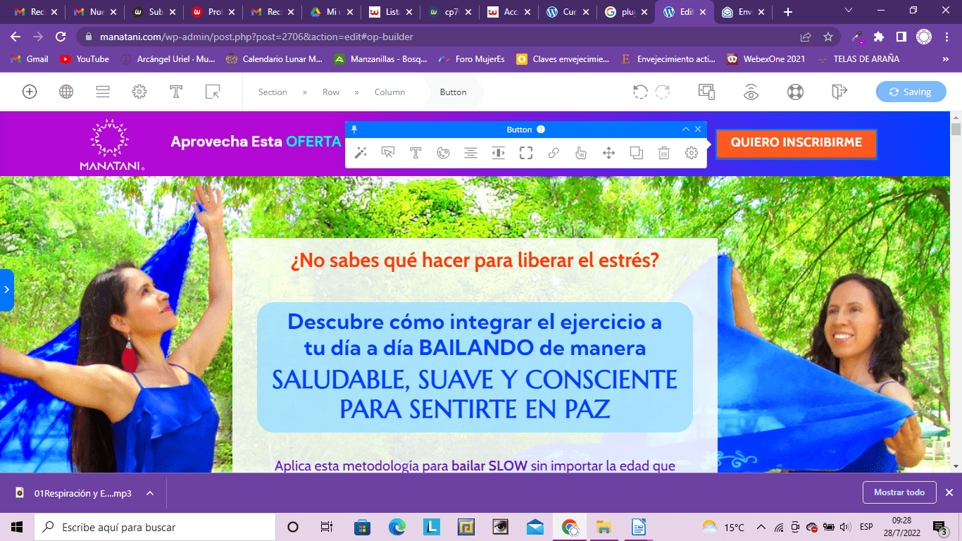Click the Undo arrow icon

click(639, 92)
